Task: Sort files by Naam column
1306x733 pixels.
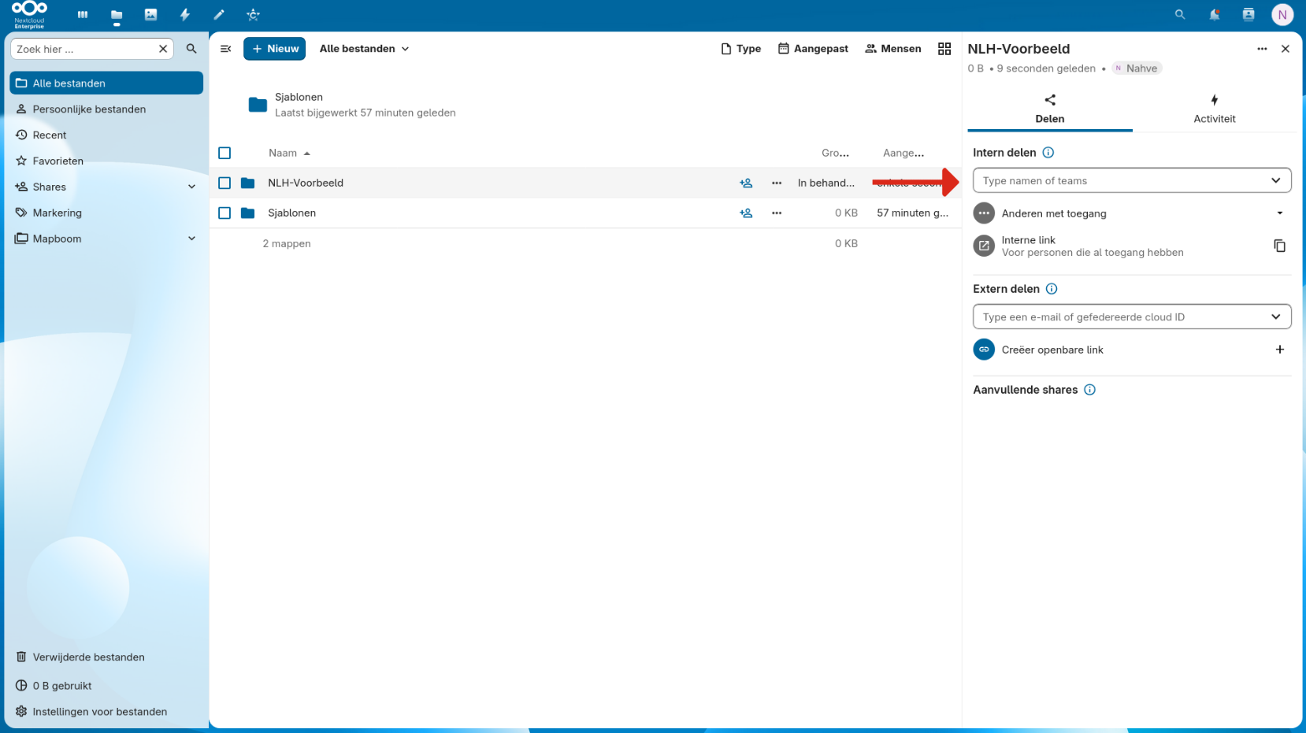Action: click(x=289, y=153)
